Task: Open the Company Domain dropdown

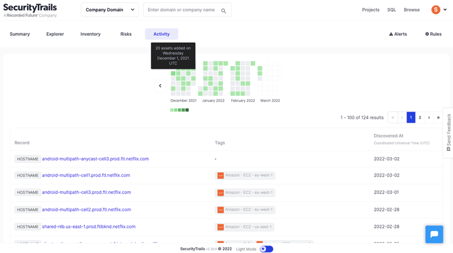Action: (x=110, y=10)
